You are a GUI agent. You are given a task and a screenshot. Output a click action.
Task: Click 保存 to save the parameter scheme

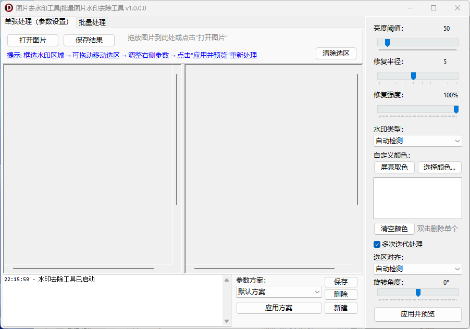tap(341, 282)
